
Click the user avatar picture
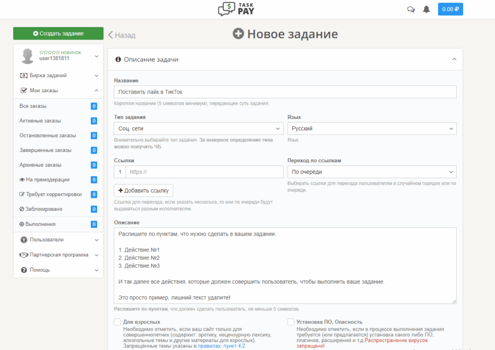tap(28, 56)
